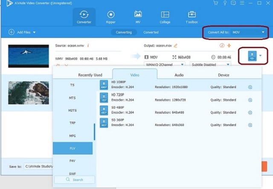Open the Converter tab
This screenshot has width=273, height=189.
tap(84, 17)
